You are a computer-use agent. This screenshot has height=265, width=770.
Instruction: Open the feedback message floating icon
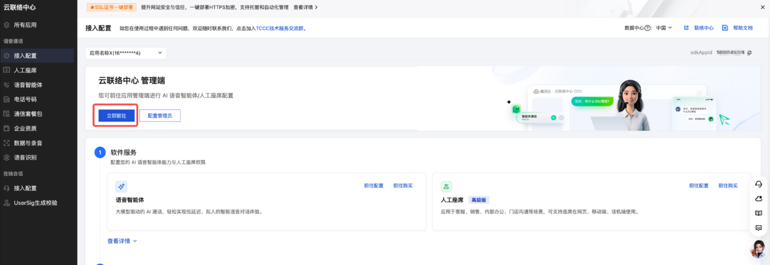click(x=758, y=228)
